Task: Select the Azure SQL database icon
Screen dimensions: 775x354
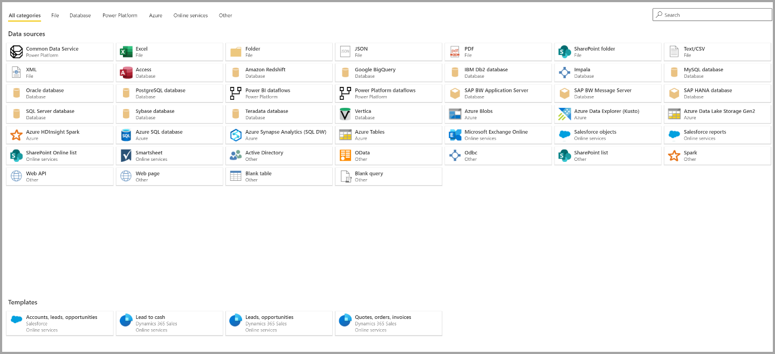Action: 126,135
